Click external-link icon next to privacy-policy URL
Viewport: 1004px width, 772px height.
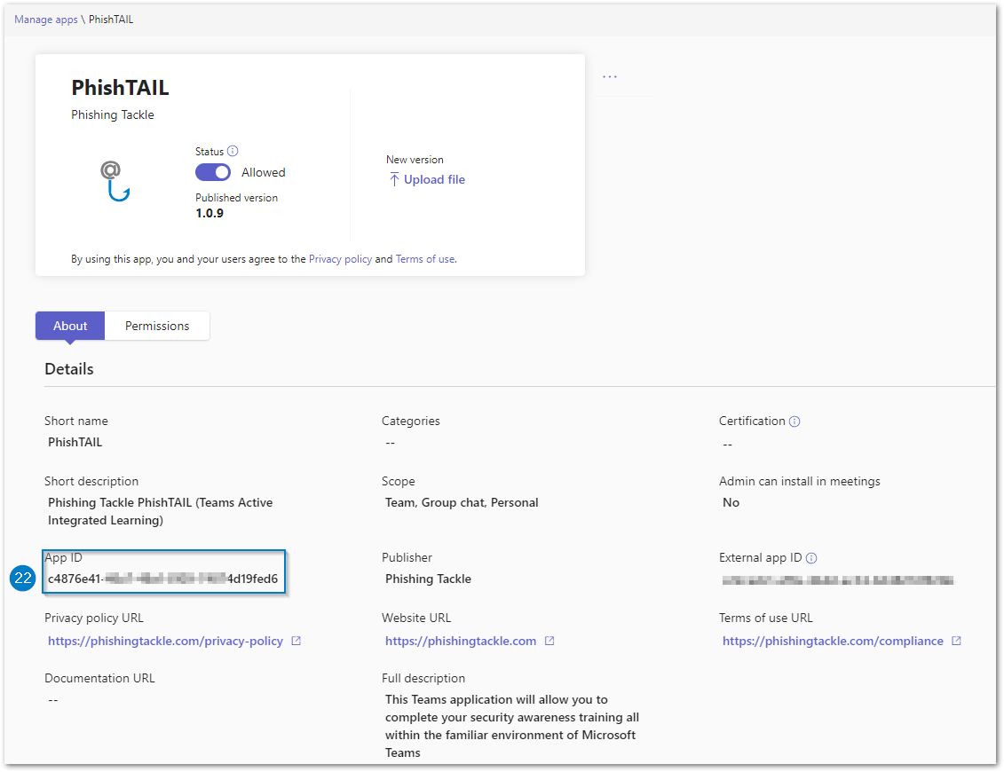point(296,641)
